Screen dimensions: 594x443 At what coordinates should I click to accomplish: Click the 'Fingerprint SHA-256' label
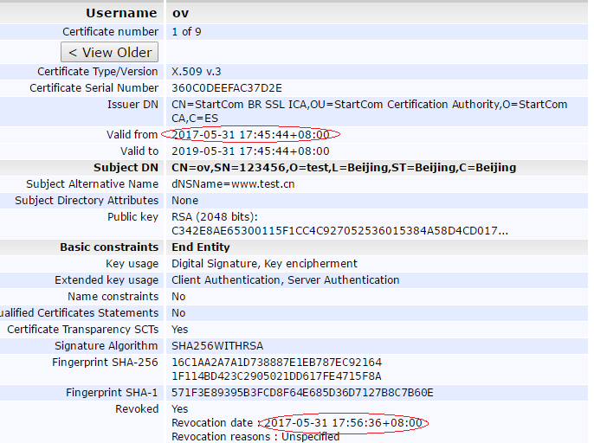click(x=105, y=363)
